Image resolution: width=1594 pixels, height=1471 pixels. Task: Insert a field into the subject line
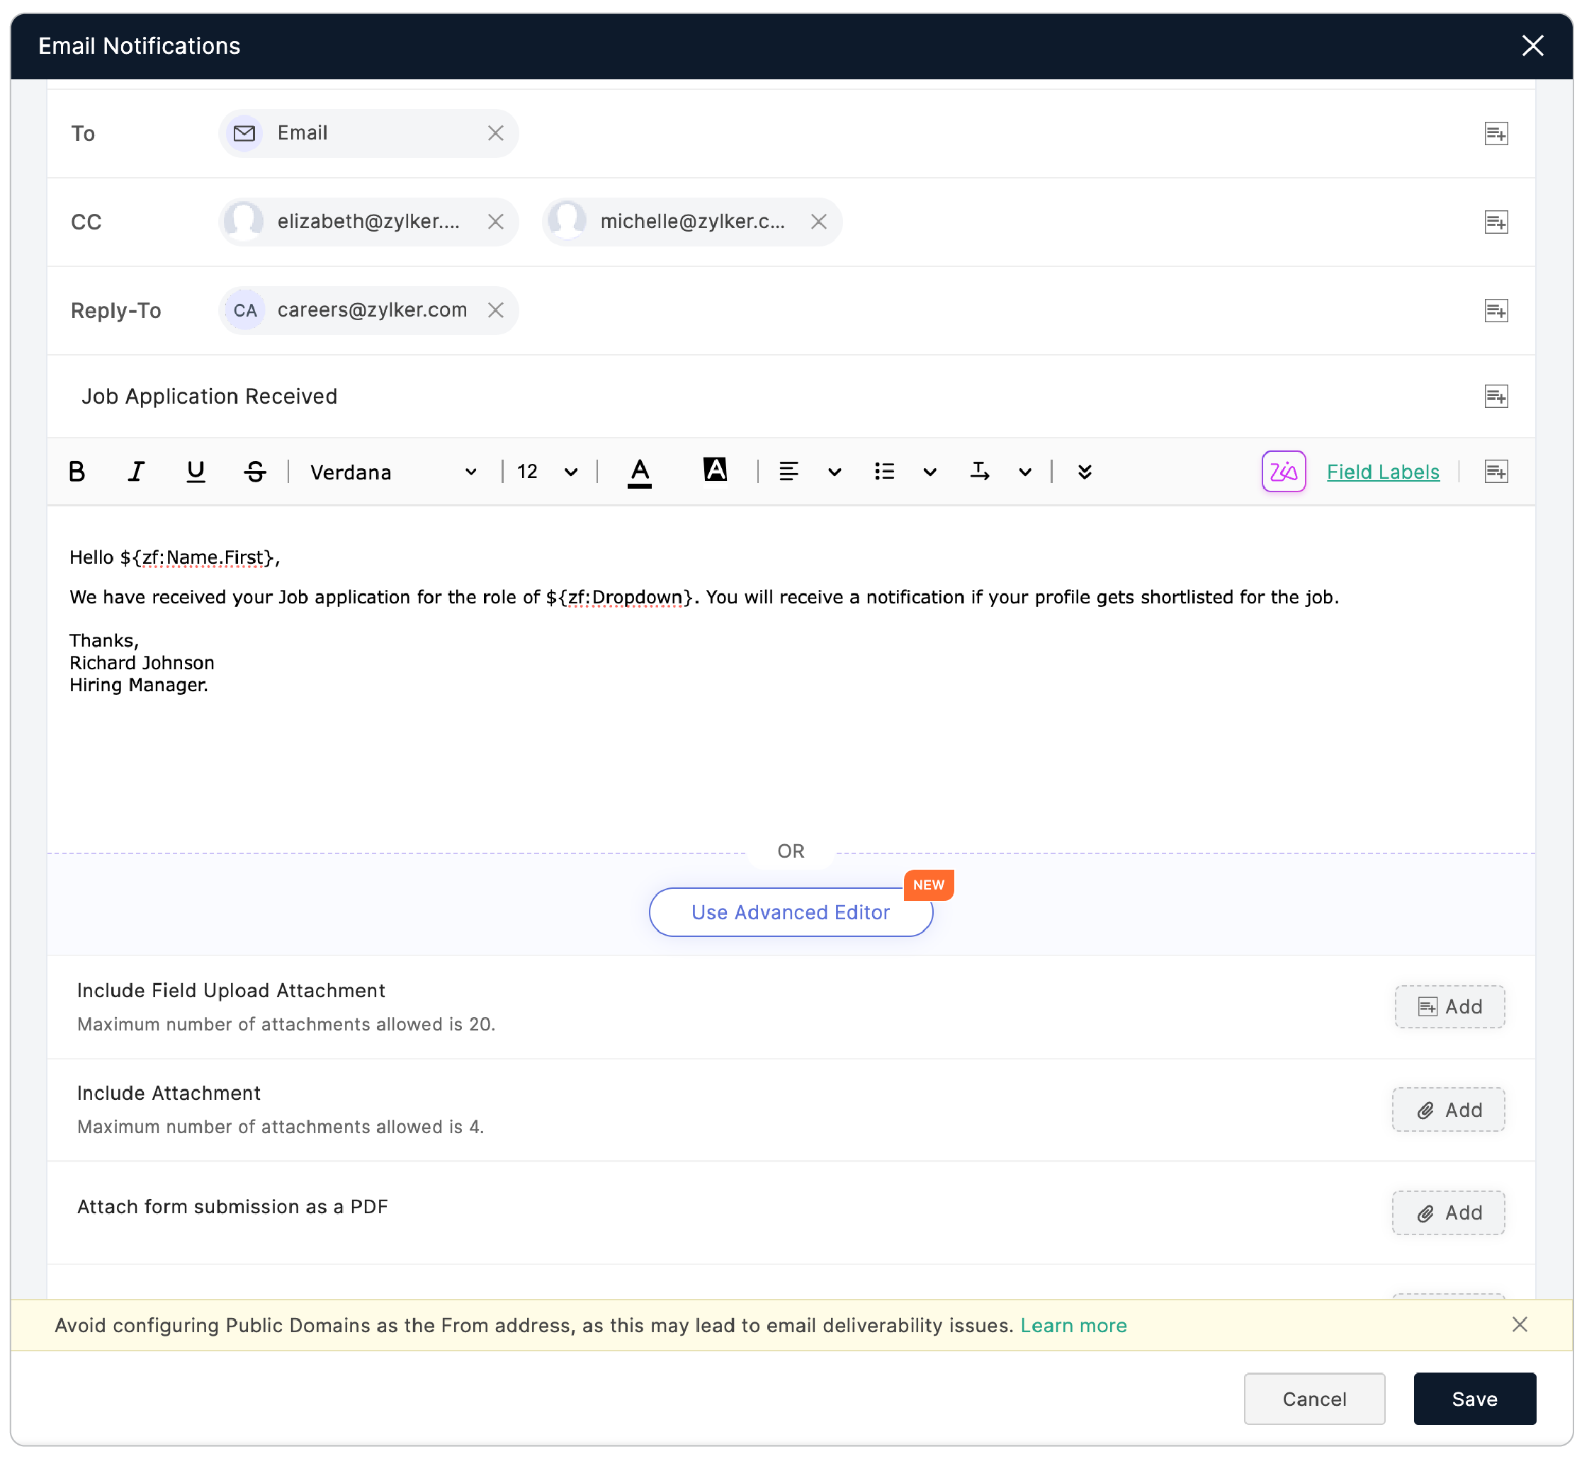coord(1496,396)
